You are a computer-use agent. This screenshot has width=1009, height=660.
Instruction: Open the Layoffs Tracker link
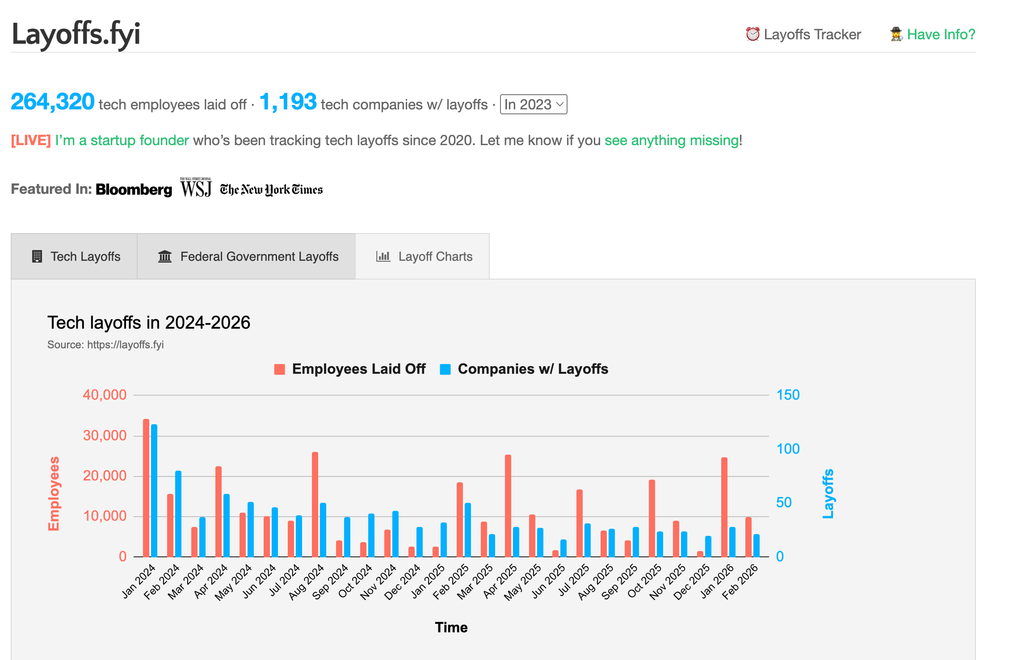point(812,34)
